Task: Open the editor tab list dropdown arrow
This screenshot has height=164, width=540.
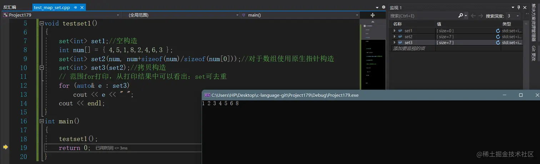Action: 377,7
